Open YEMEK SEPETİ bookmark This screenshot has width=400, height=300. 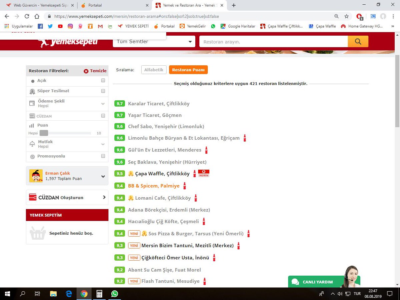pos(134,26)
